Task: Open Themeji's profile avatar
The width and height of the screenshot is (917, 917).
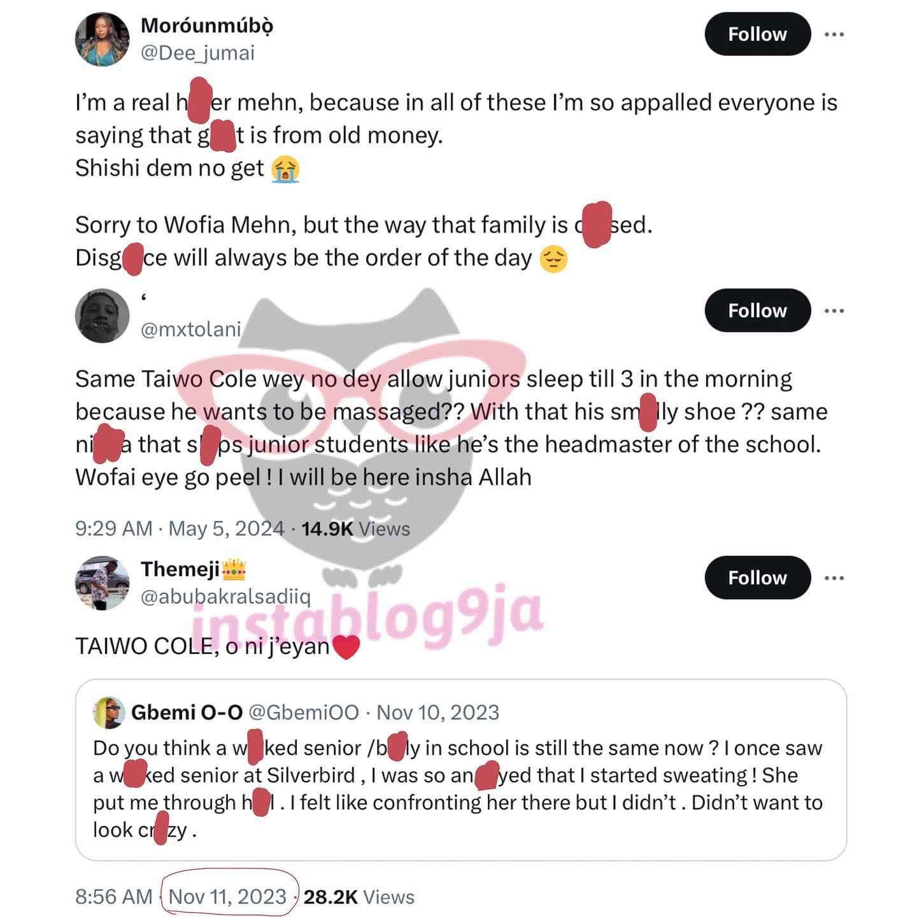Action: pyautogui.click(x=102, y=583)
